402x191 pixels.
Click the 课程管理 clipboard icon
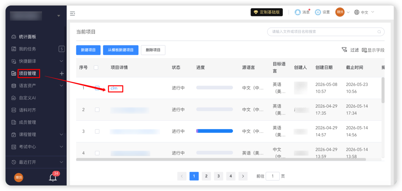(14, 134)
